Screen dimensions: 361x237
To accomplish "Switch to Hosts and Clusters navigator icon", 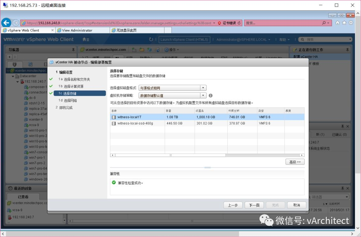I will coord(14,64).
